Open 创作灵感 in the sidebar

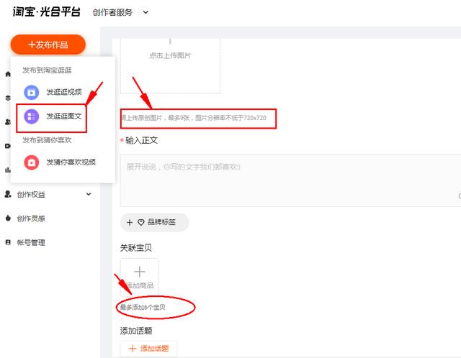[31, 219]
